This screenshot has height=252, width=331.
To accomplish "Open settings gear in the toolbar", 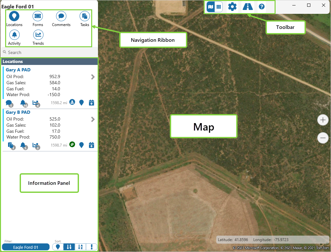I will coord(232,6).
